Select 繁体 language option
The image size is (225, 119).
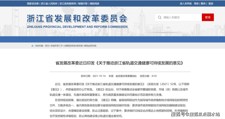tap(203, 4)
